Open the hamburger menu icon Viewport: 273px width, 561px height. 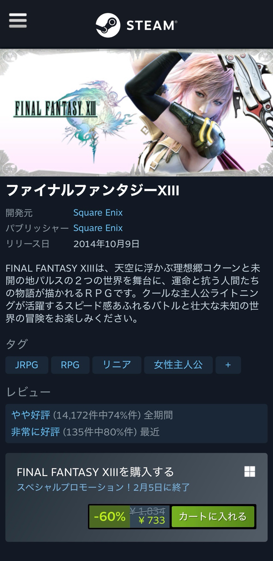18,21
